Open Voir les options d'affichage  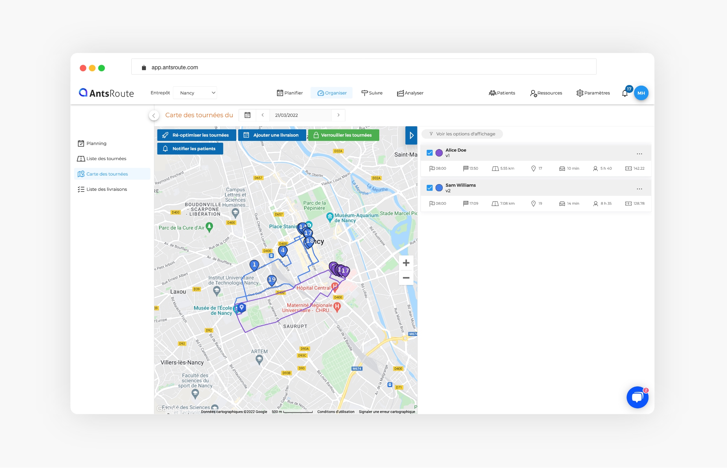462,134
